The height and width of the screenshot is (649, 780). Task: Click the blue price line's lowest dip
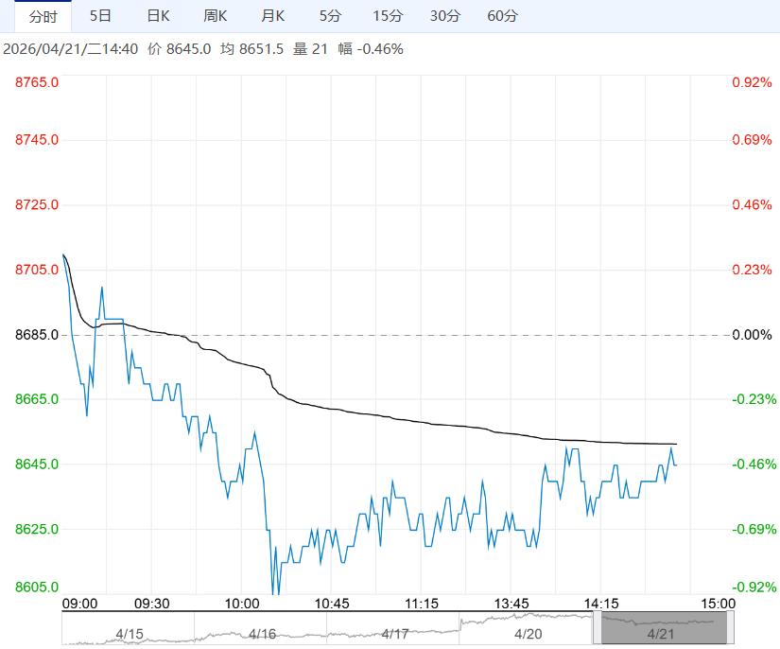point(274,593)
